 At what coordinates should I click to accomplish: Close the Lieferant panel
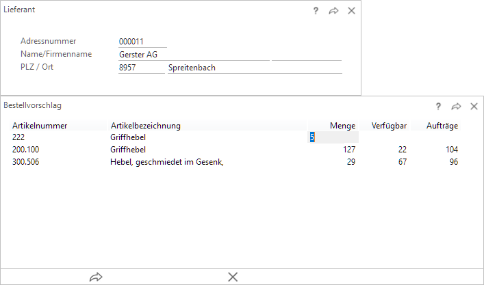tap(351, 11)
